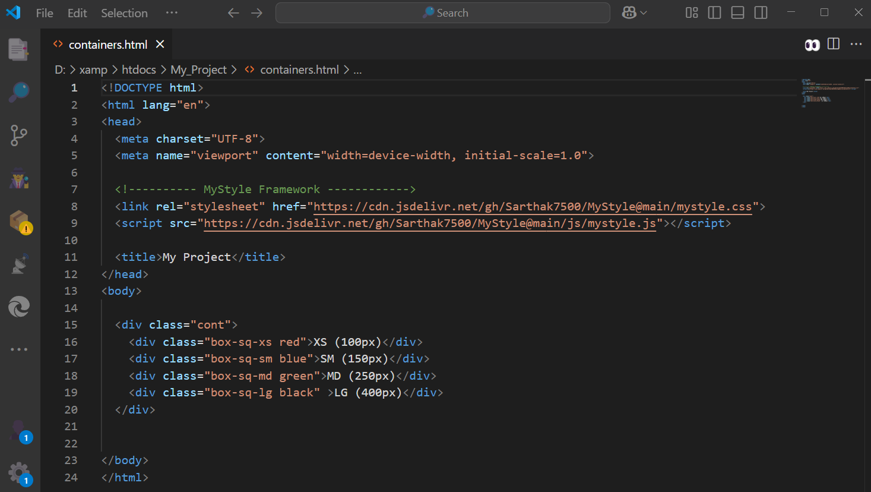This screenshot has height=492, width=871.
Task: Click the eyes preview icon in editor toolbar
Action: [812, 45]
